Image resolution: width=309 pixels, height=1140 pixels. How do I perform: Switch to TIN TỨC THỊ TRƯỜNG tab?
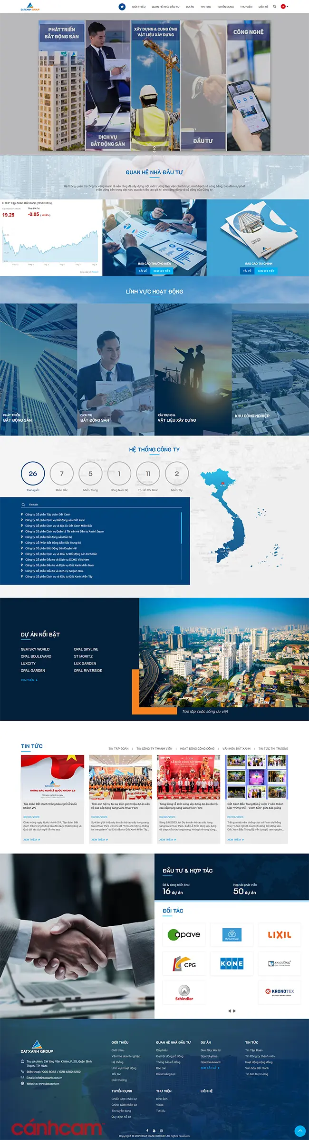coord(273,749)
